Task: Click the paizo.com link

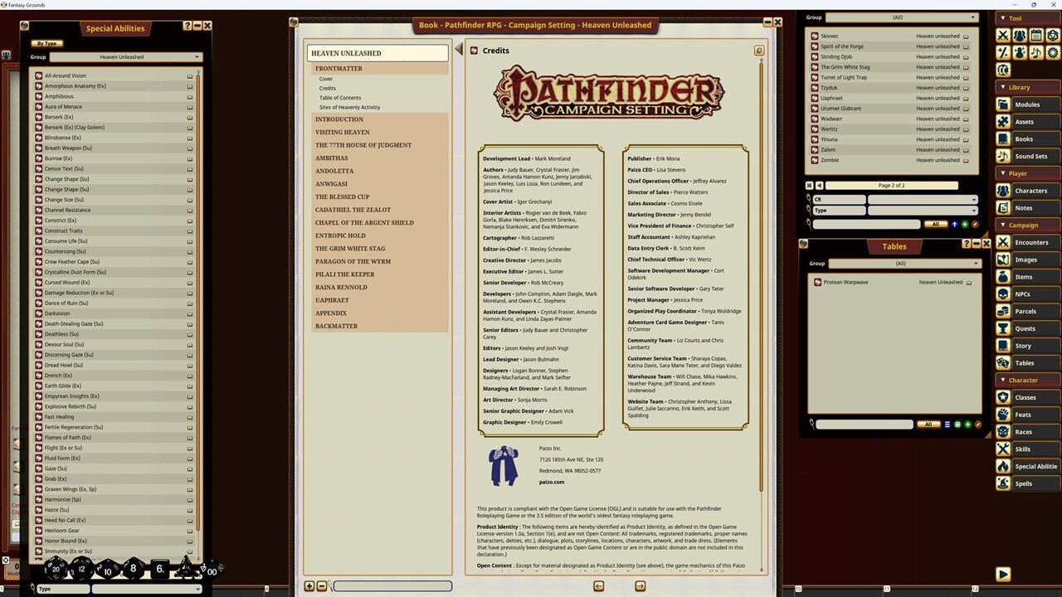Action: click(551, 482)
